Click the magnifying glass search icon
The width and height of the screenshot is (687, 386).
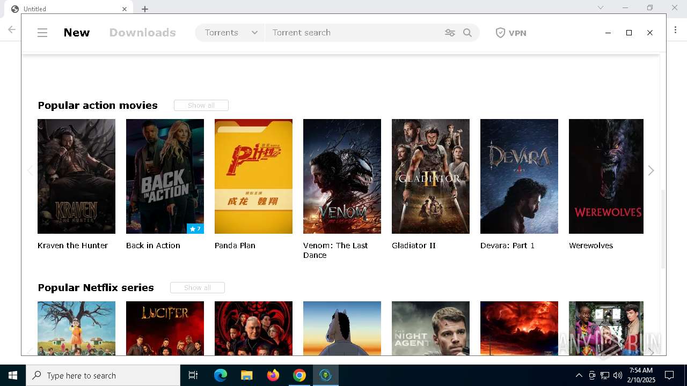[467, 33]
